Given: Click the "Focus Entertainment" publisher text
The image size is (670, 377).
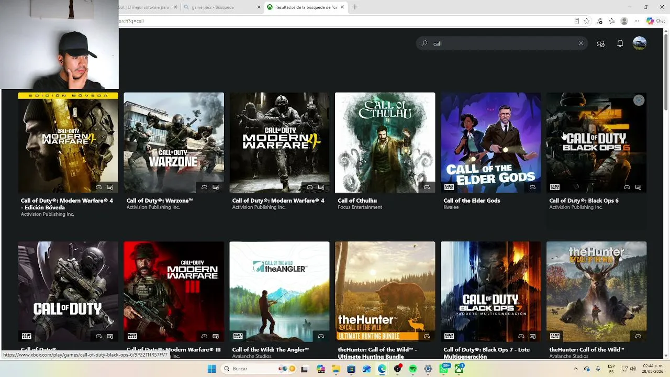Looking at the screenshot, I should point(360,207).
